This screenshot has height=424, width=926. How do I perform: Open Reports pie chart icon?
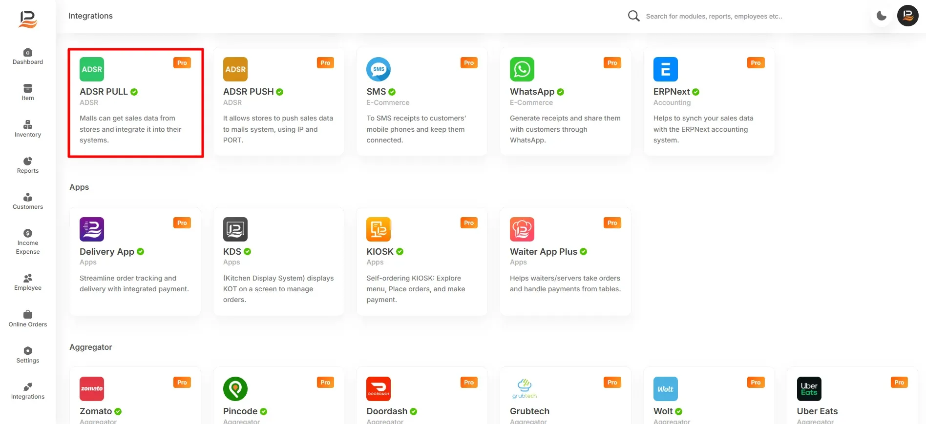click(x=28, y=161)
